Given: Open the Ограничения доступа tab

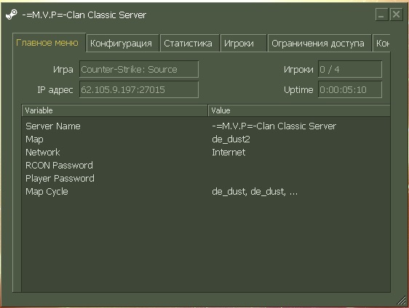Looking at the screenshot, I should coord(319,43).
